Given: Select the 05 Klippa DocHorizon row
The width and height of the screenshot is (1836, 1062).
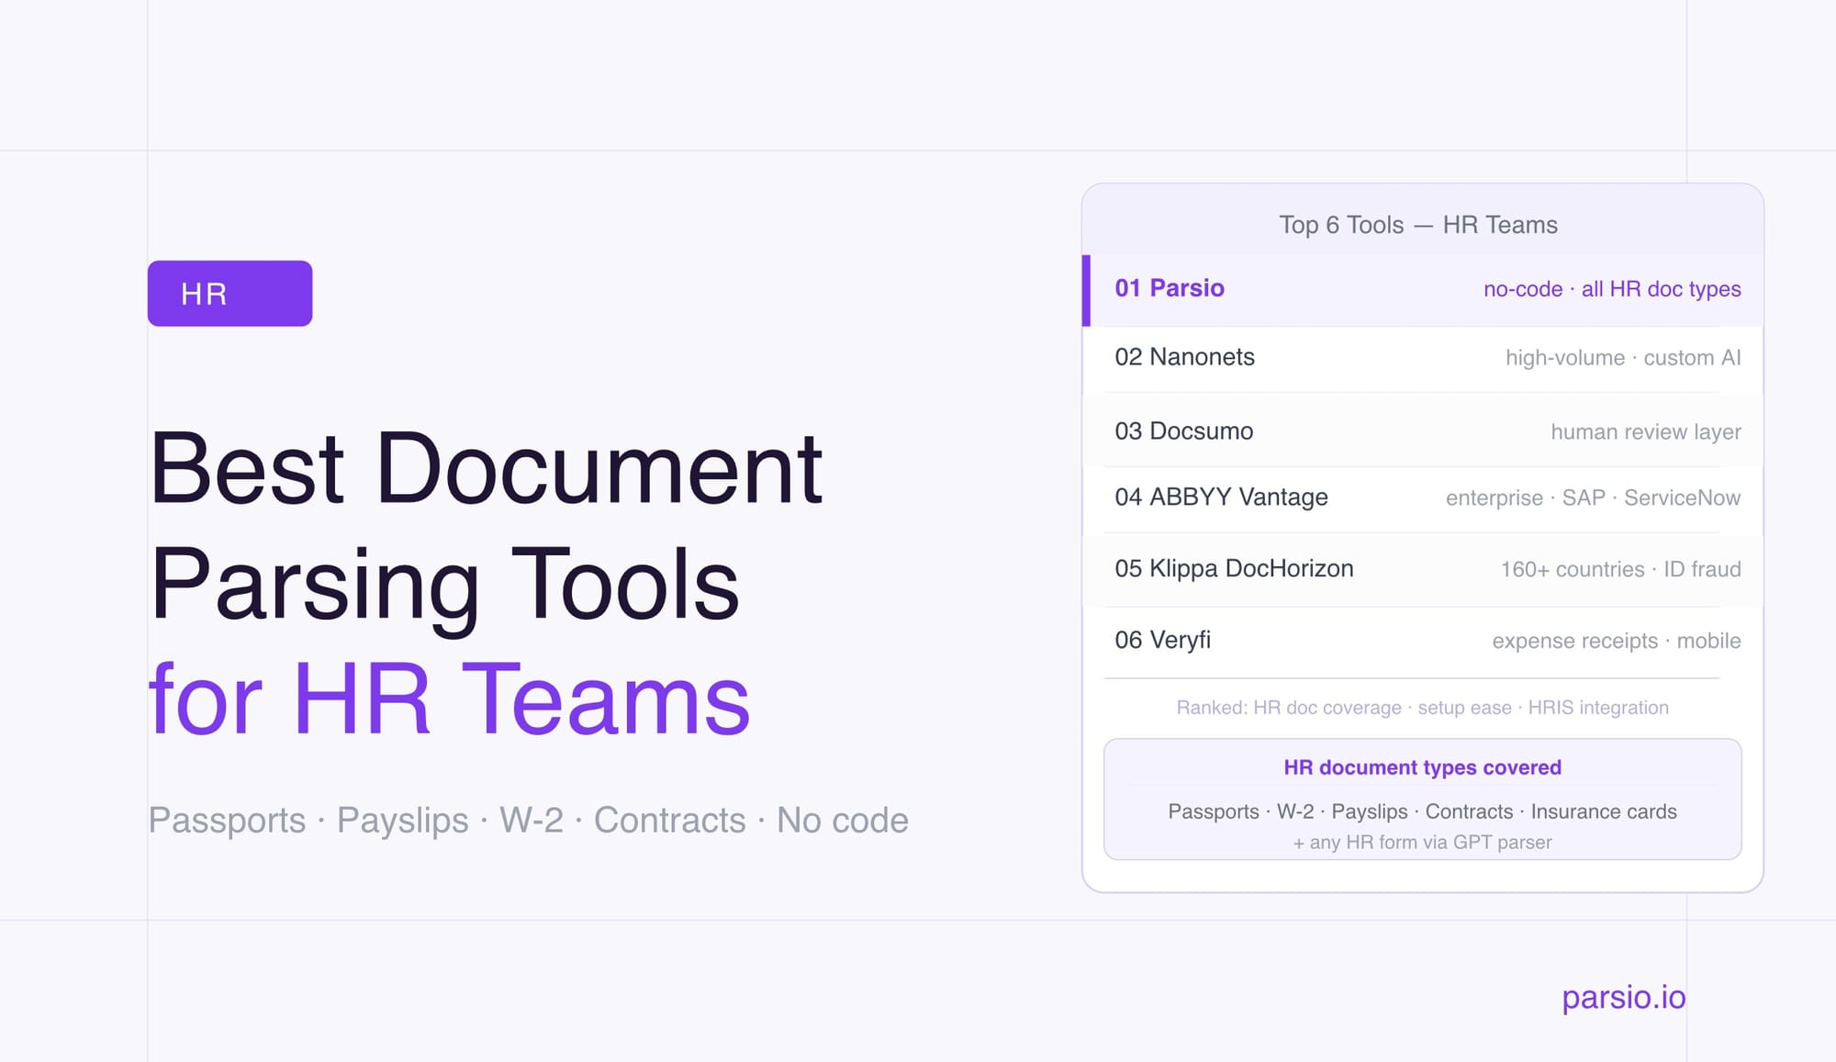Looking at the screenshot, I should 1423,569.
